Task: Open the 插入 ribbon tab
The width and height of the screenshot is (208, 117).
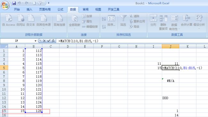Action: pyautogui.click(x=29, y=9)
